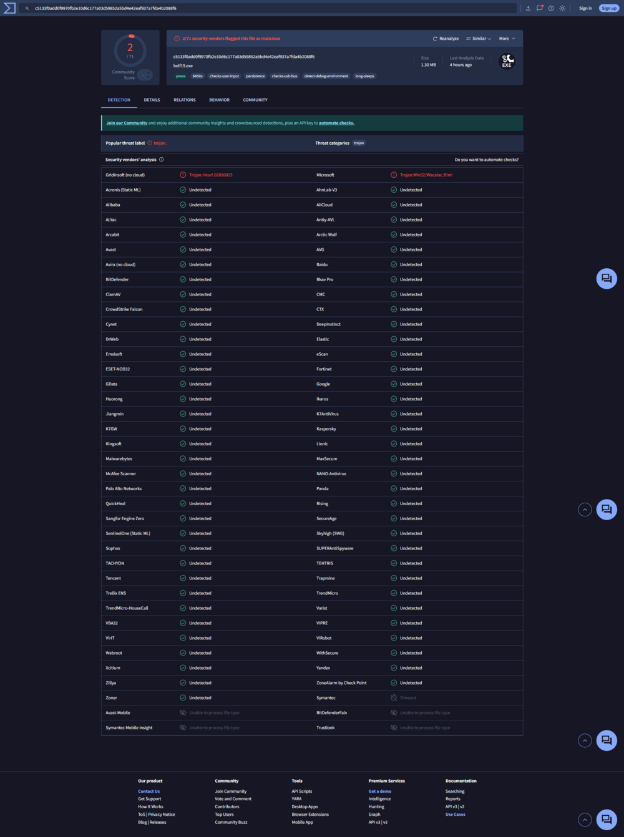
Task: Click the VirusTotal logo in top bar
Action: coord(9,8)
